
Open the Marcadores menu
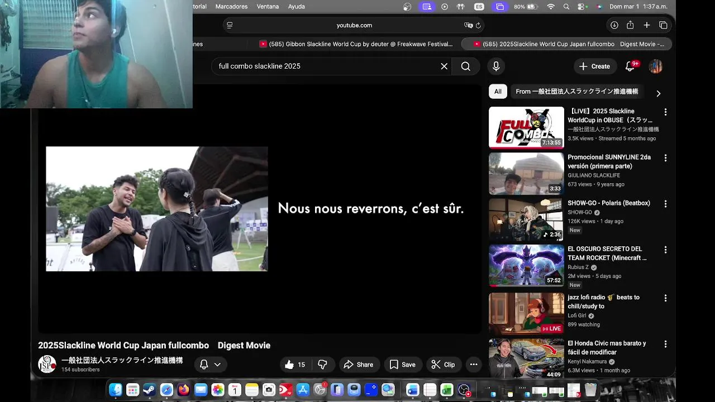click(x=231, y=7)
